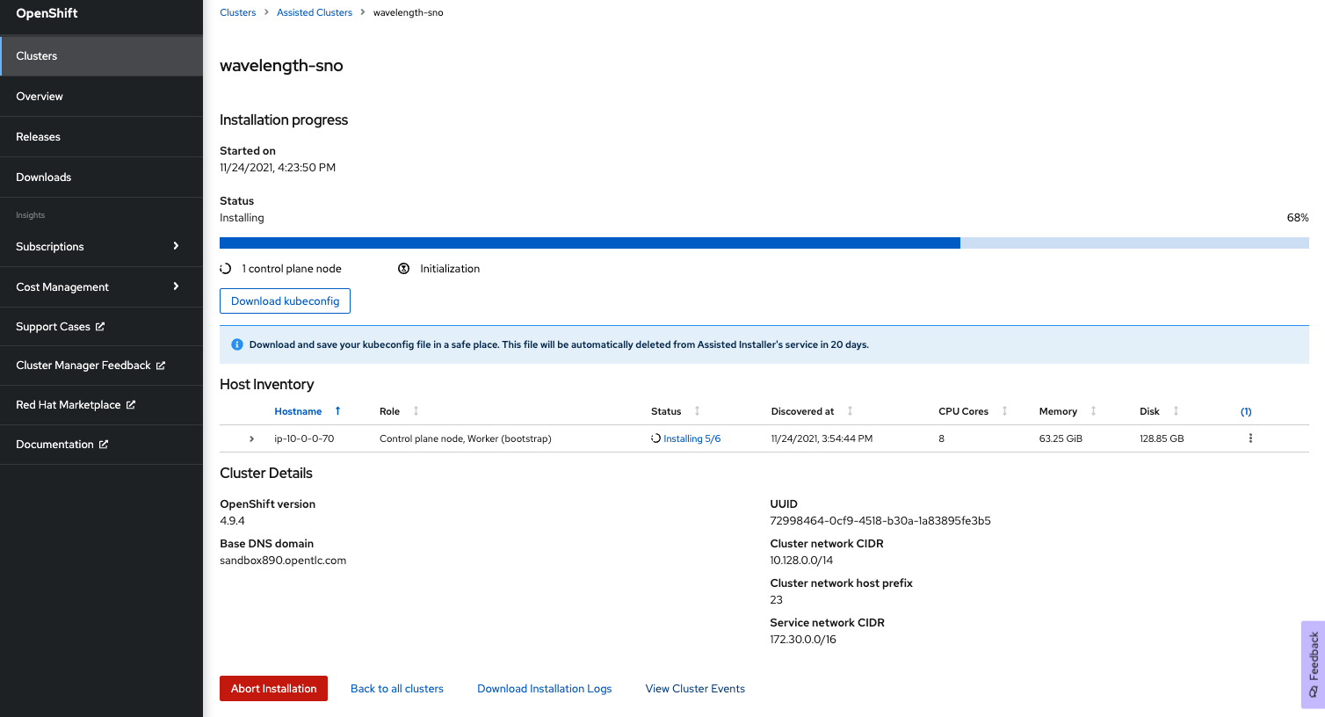
Task: Open Releases from the sidebar
Action: (x=102, y=136)
